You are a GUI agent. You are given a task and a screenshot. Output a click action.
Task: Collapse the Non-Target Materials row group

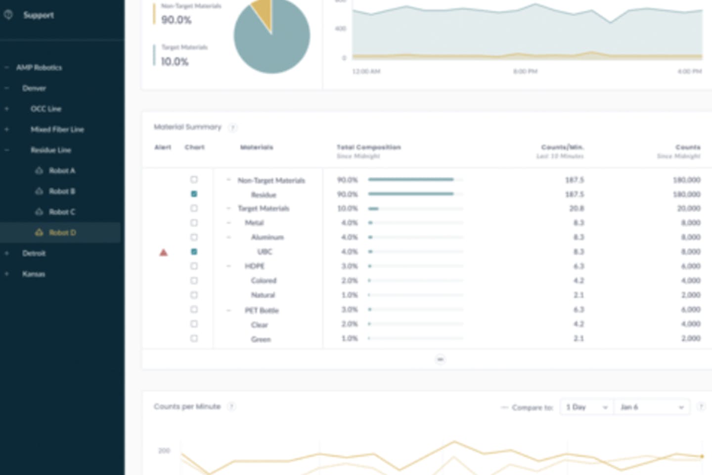click(228, 180)
